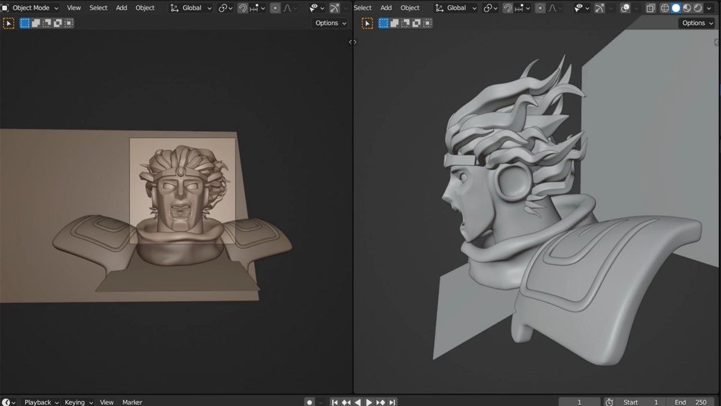Open Global transform orientation dropdown in left viewport
The height and width of the screenshot is (406, 721).
coord(191,8)
